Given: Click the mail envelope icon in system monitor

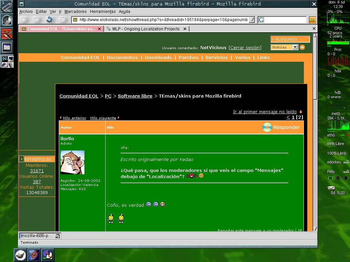Looking at the screenshot, I should 331,188.
